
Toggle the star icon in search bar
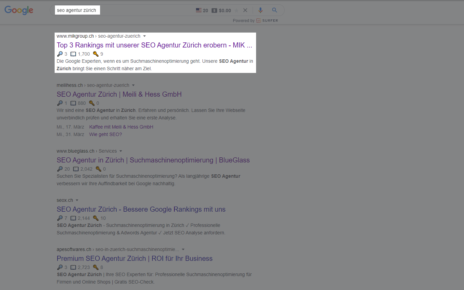point(236,10)
